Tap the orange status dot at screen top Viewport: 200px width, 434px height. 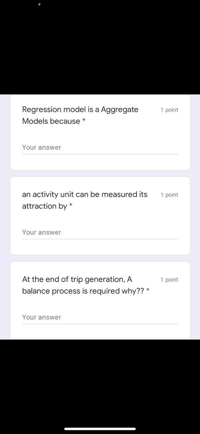pos(39,4)
